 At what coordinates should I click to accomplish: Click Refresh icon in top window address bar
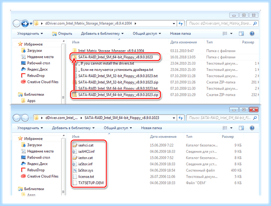click(x=181, y=23)
